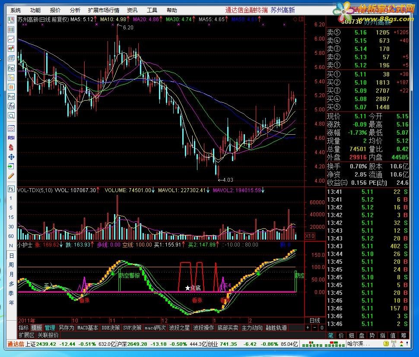Viewport: 419px width, 357px height.
Task: Select monthly 月 period
Action: (x=11, y=274)
